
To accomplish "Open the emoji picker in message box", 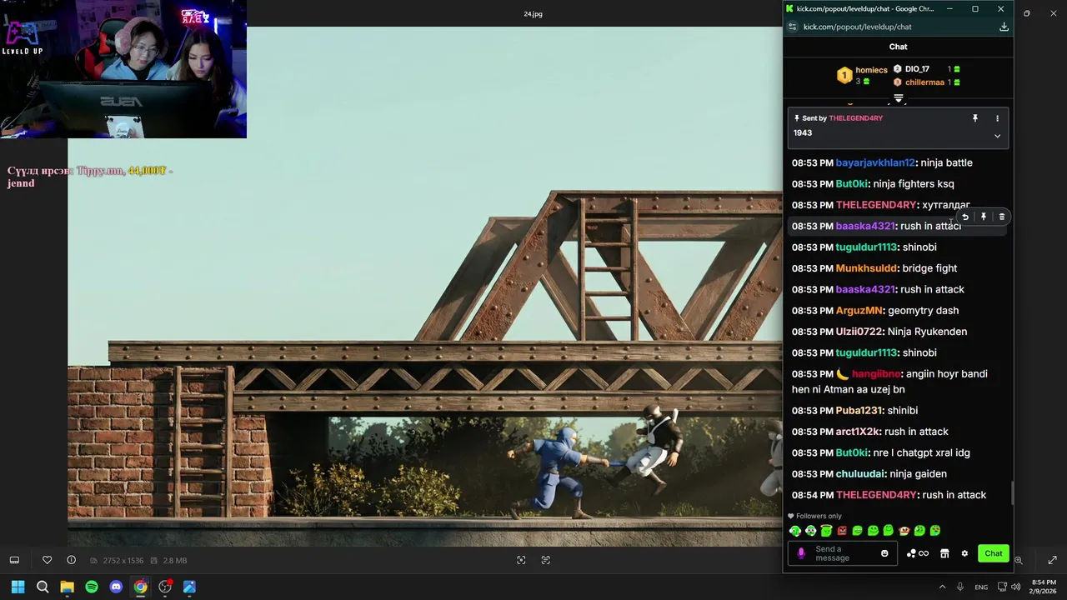I will point(884,553).
